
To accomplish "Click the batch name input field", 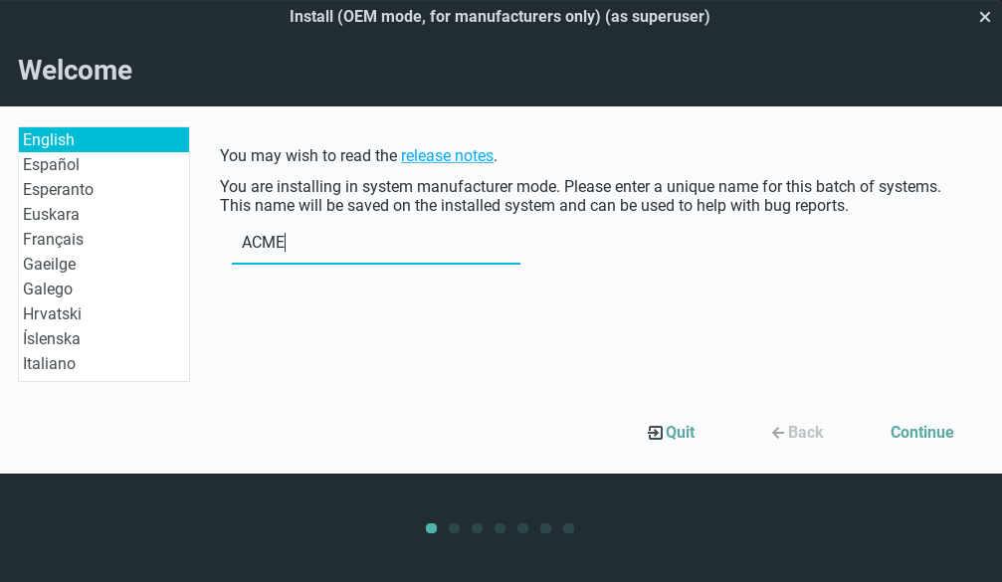I will [x=376, y=243].
